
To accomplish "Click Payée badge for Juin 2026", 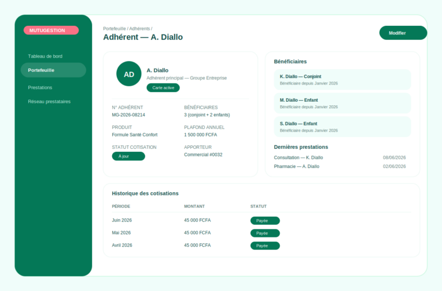I will tap(265, 221).
